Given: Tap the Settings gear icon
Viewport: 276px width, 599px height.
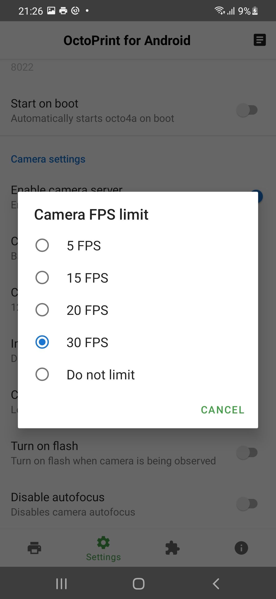Looking at the screenshot, I should 103,543.
